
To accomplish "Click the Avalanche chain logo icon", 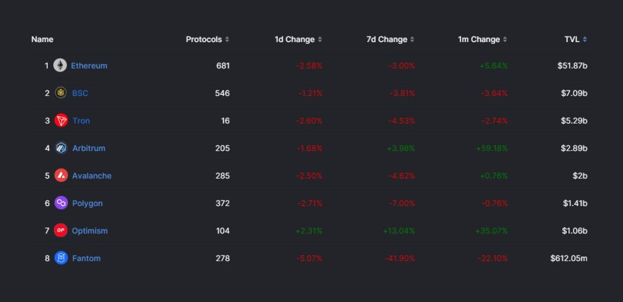I will click(x=61, y=175).
